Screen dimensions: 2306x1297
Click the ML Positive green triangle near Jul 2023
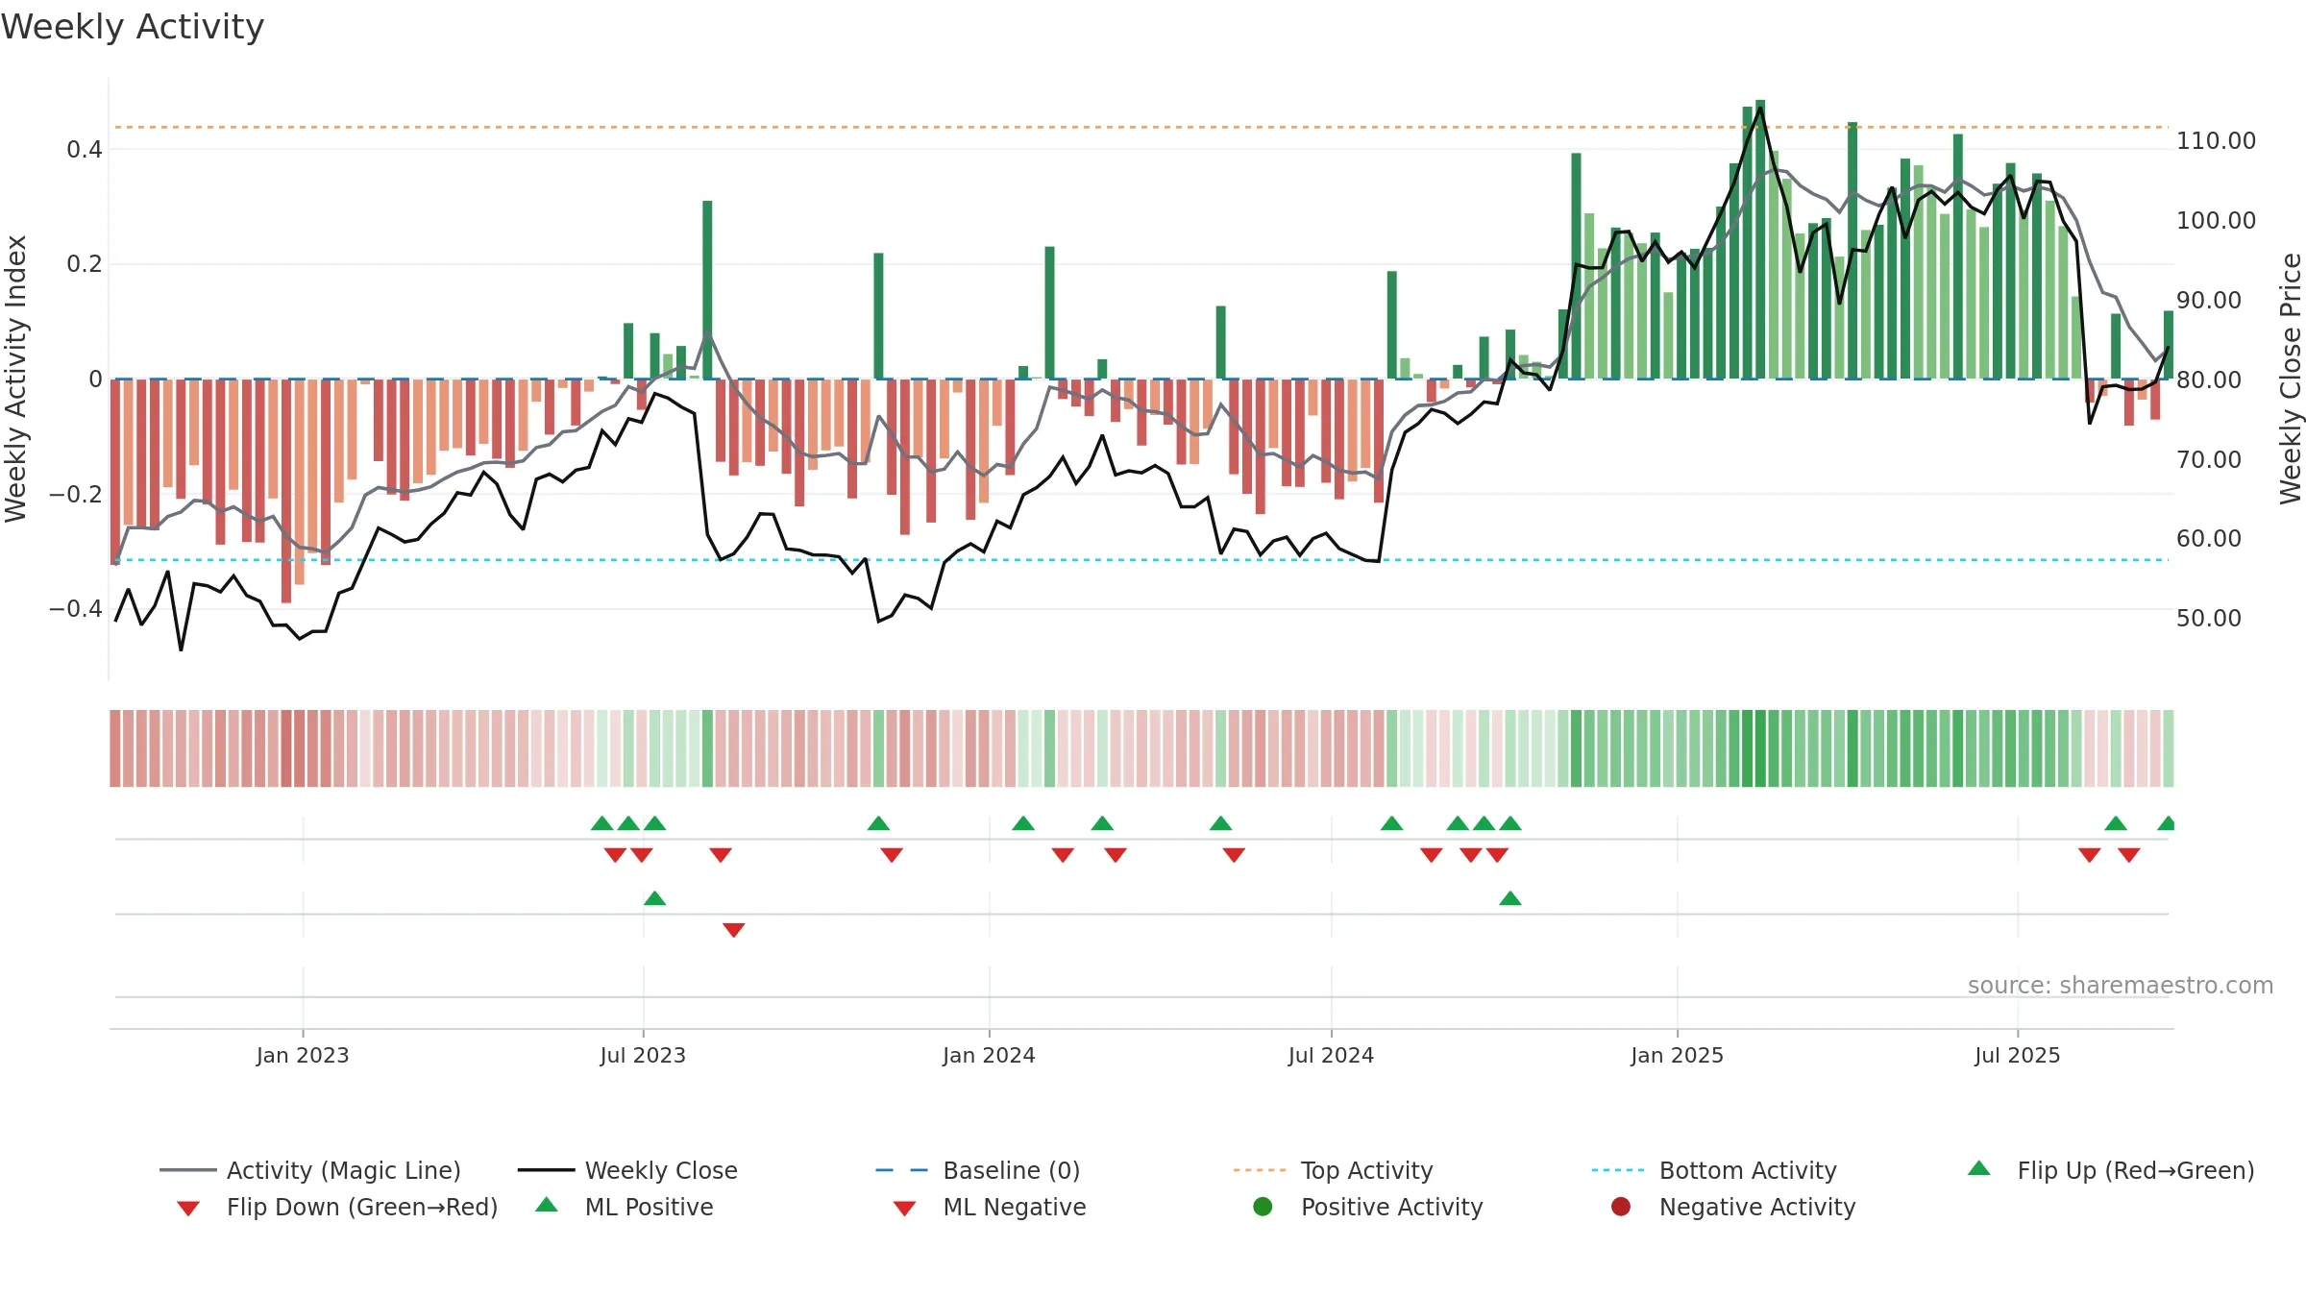654,897
